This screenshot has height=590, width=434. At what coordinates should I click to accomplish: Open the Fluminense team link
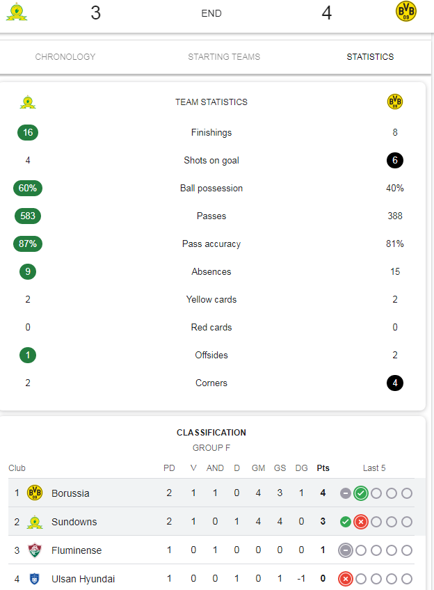point(77,550)
